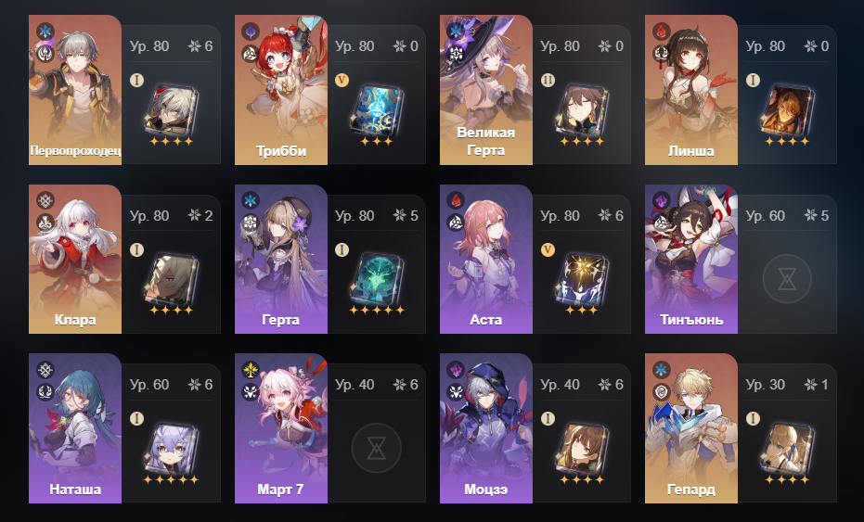Click the superimposition V badge on Аста's card
Screen dimensions: 864x522
coord(548,250)
